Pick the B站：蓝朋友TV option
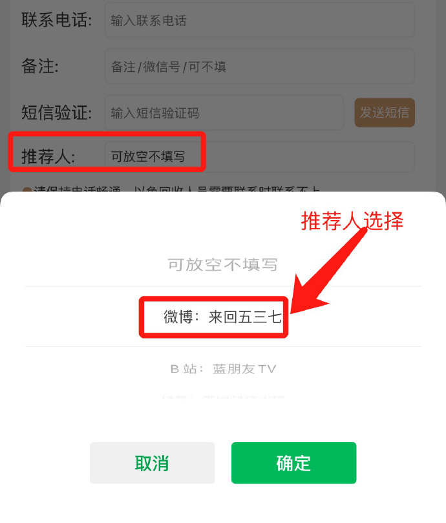Screen dimensions: 446x523 223,369
